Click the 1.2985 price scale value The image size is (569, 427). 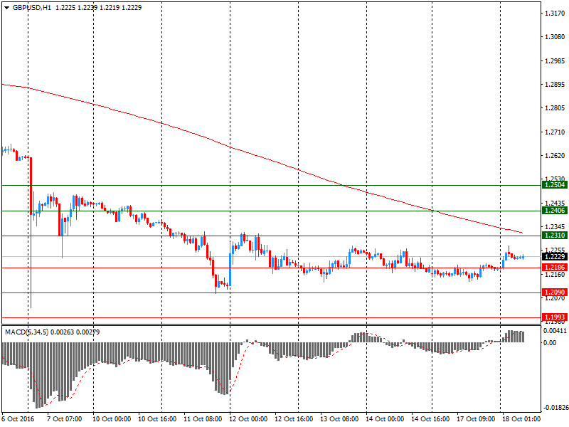pyautogui.click(x=555, y=61)
